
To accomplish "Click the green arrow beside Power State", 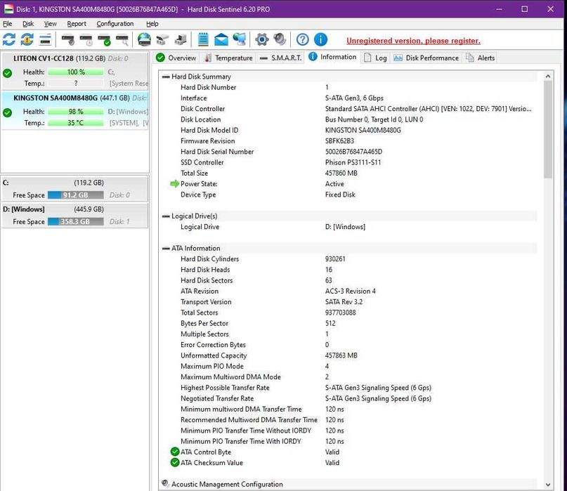I will (x=175, y=183).
